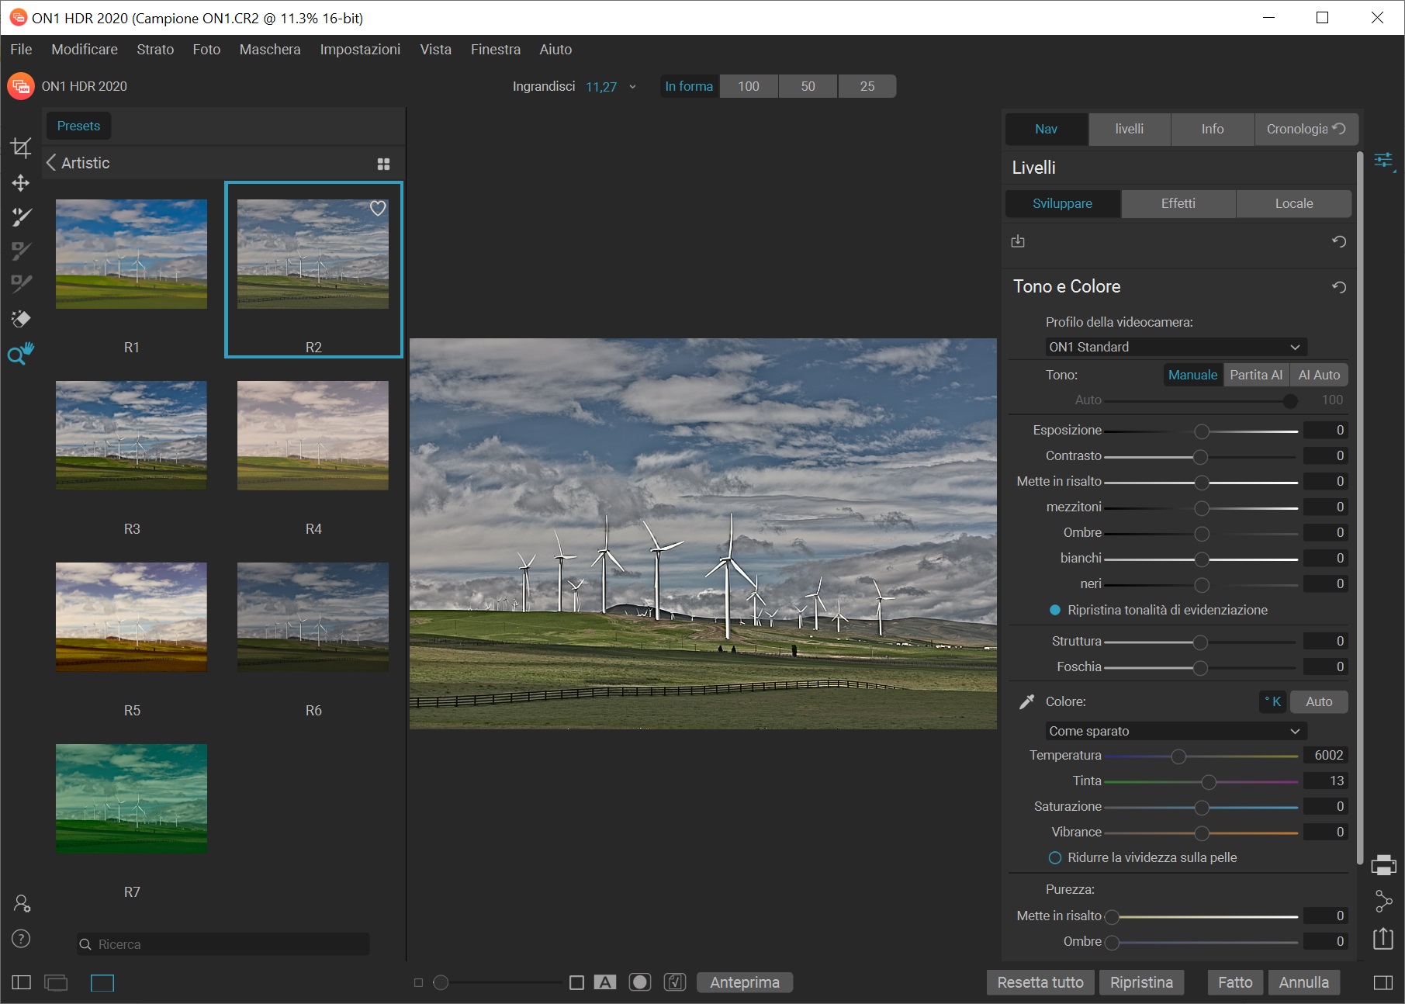Toggle the left panel visibility icon

pyautogui.click(x=22, y=983)
